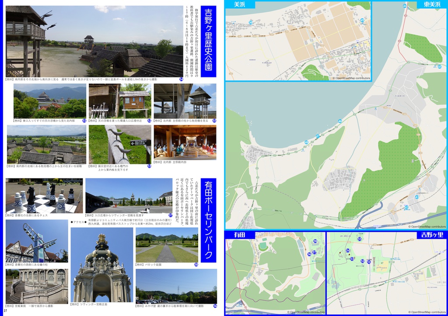
Task: Click marker 52 on the 吉野ヶ里 map
Action: pyautogui.click(x=363, y=261)
